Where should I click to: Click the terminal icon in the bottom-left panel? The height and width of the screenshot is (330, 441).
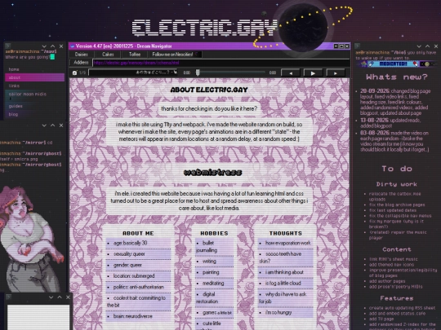click(x=8, y=297)
